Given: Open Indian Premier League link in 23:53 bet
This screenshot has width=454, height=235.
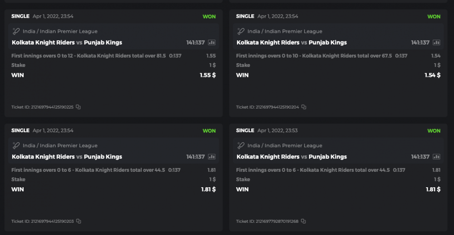Looking at the screenshot, I should click(285, 145).
